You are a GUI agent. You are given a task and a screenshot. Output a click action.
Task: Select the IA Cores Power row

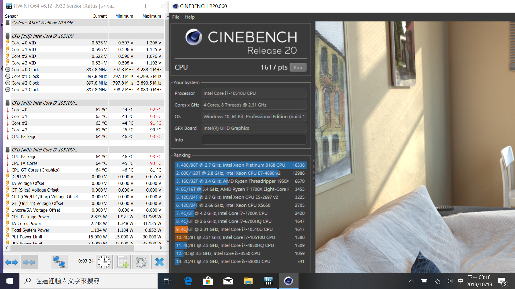(83, 223)
